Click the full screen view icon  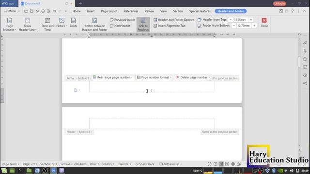click(209, 164)
